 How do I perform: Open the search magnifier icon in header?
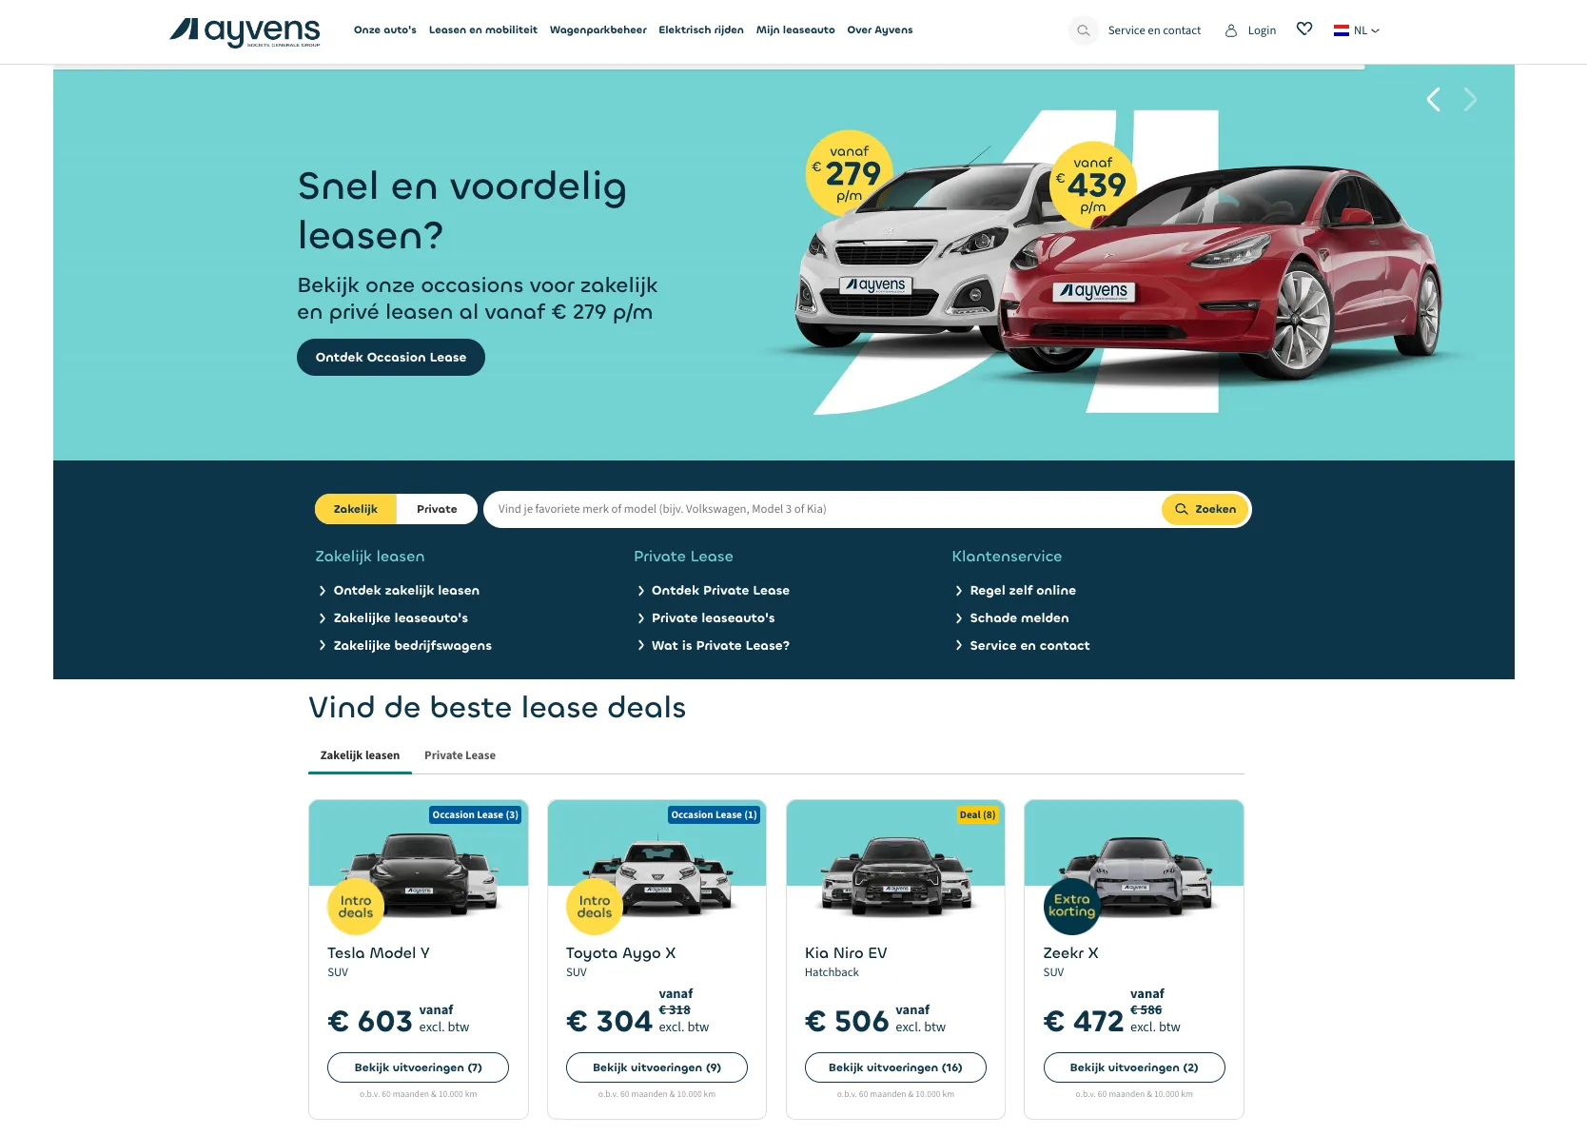pos(1083,30)
